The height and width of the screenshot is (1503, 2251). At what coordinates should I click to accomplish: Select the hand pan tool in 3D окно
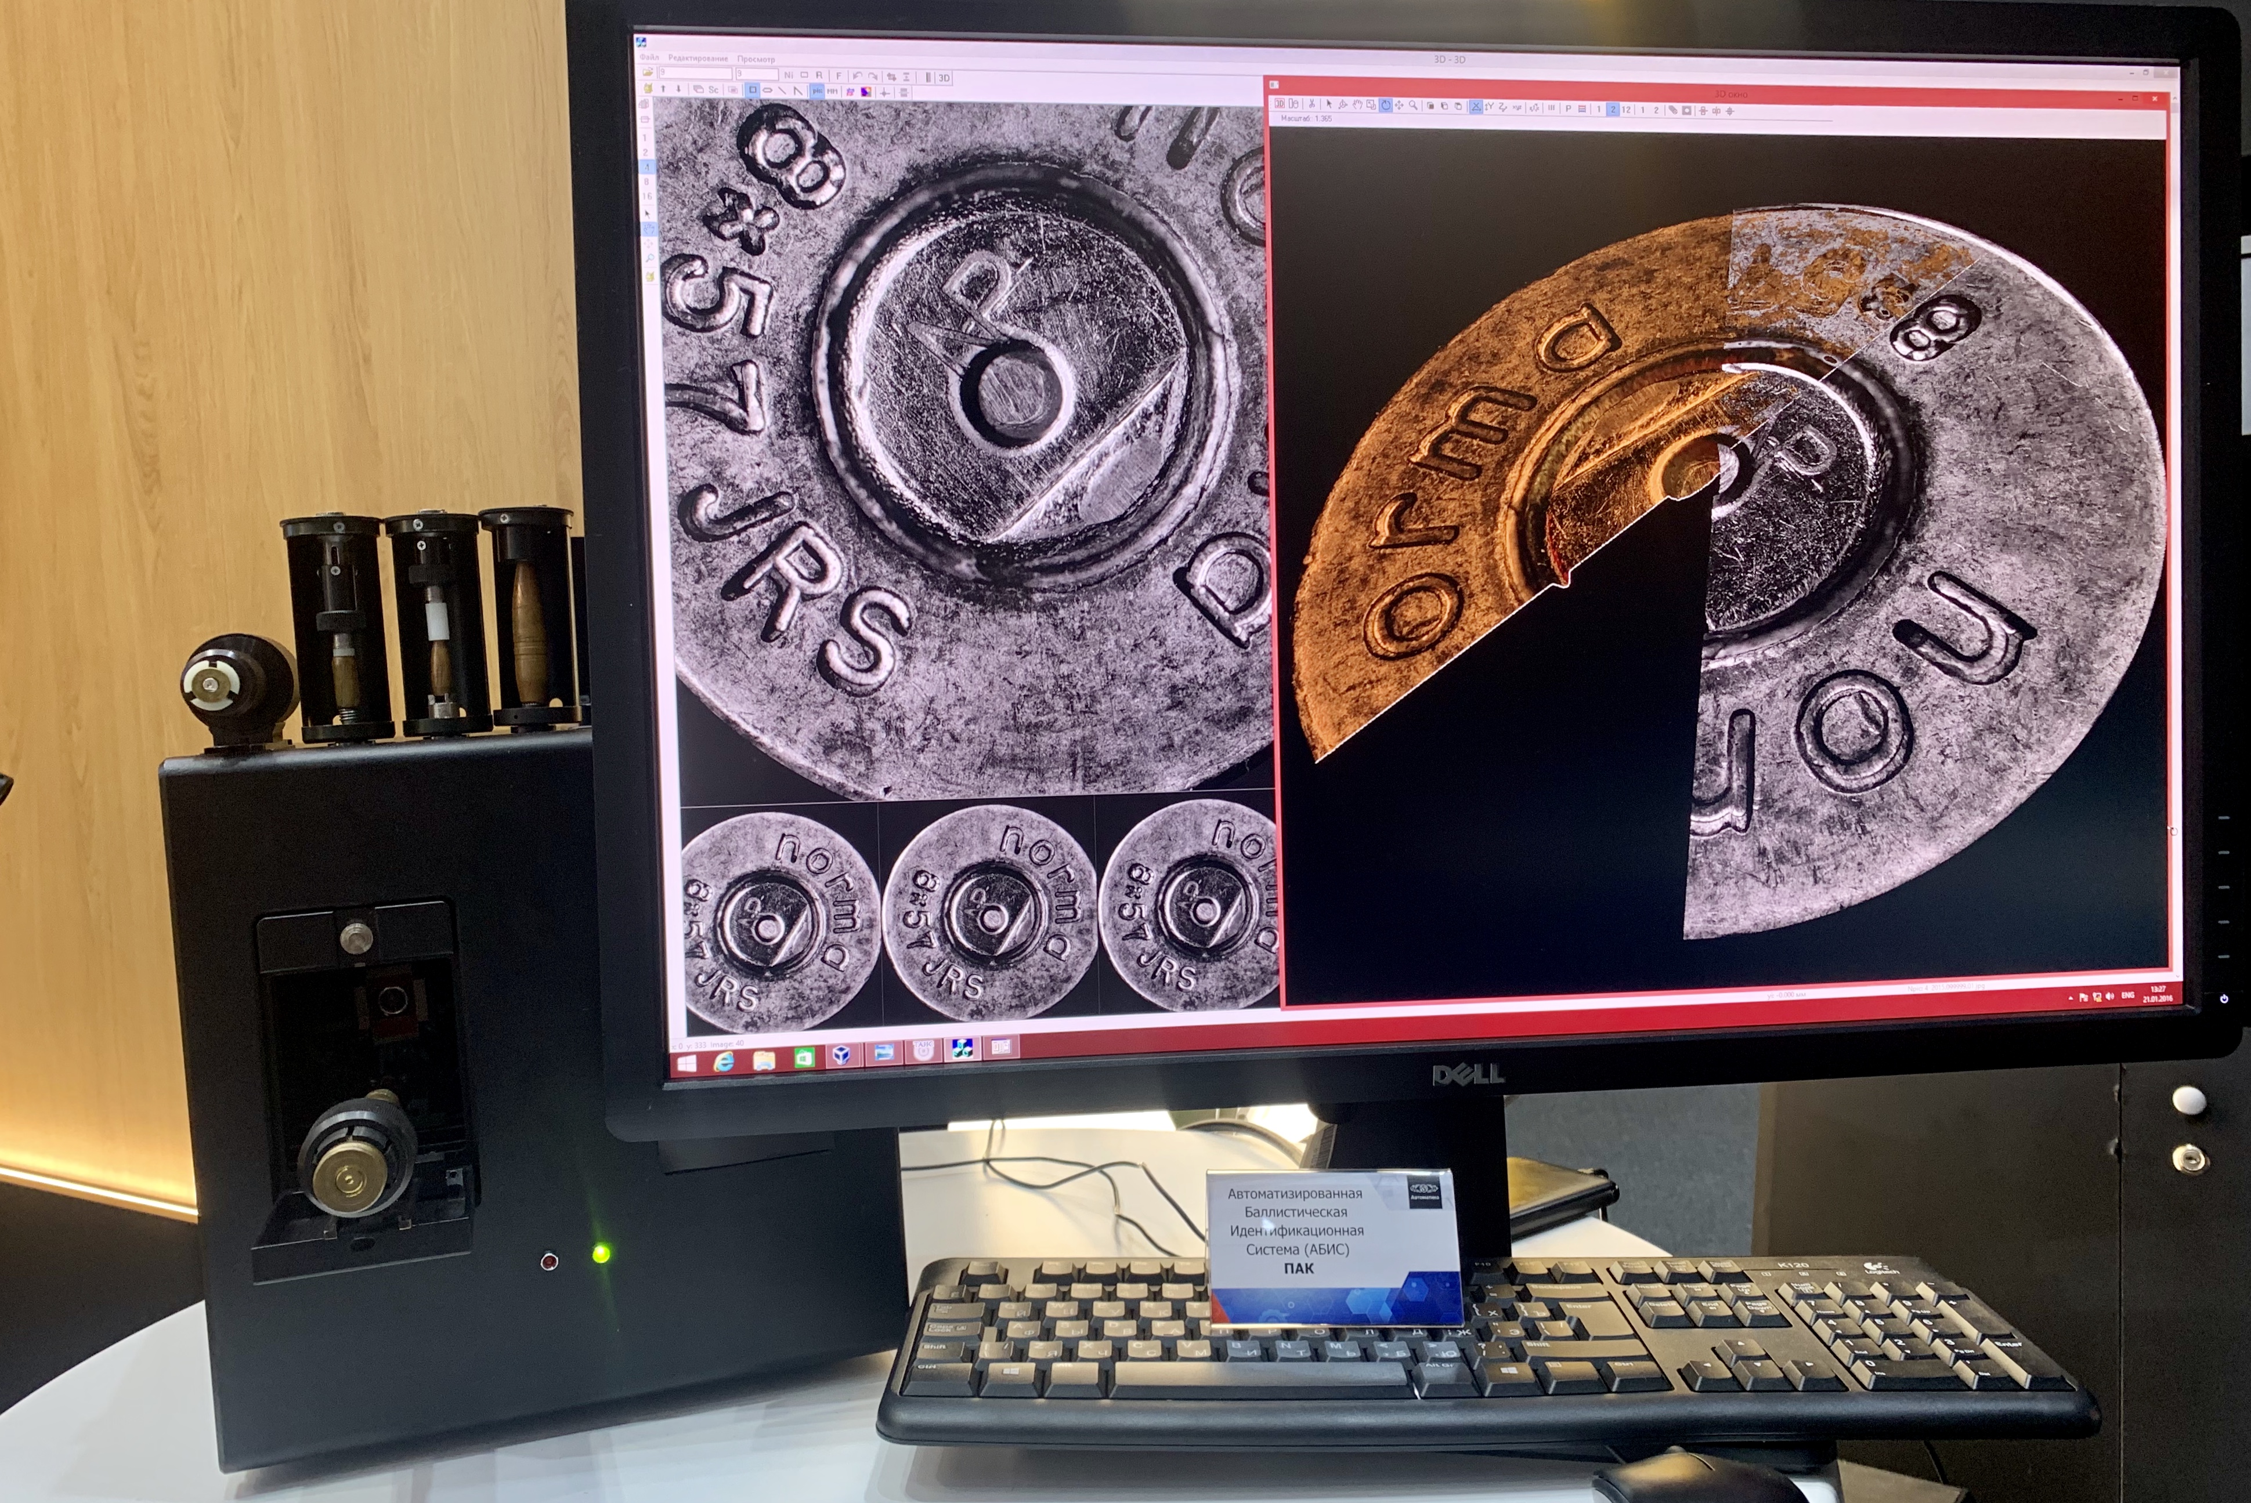1357,106
